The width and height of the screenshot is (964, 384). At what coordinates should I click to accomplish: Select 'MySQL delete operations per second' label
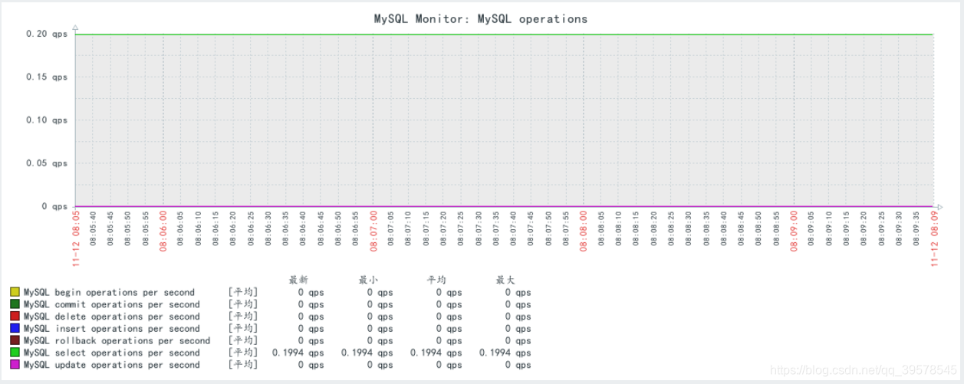pos(112,317)
